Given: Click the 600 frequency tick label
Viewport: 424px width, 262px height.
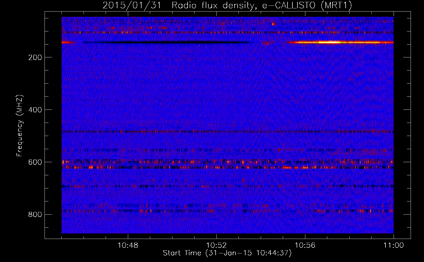Looking at the screenshot, I should click(35, 162).
